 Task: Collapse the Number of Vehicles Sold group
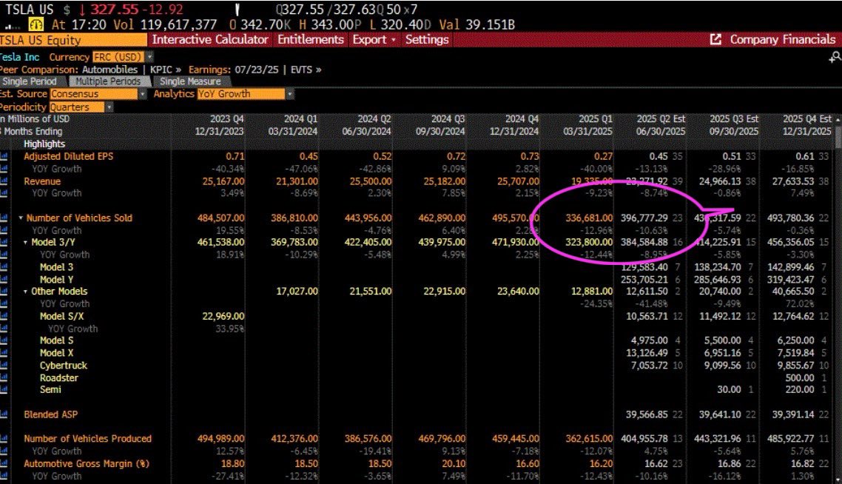coord(21,218)
